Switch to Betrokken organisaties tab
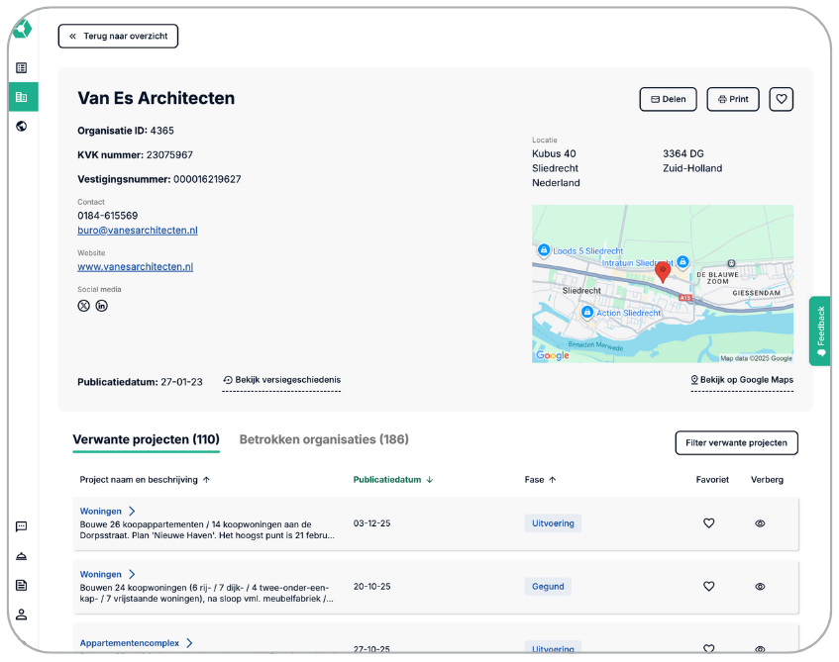The image size is (839, 662). coord(324,439)
